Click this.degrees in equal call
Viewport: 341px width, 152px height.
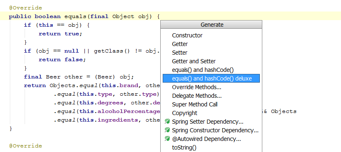pos(101,103)
